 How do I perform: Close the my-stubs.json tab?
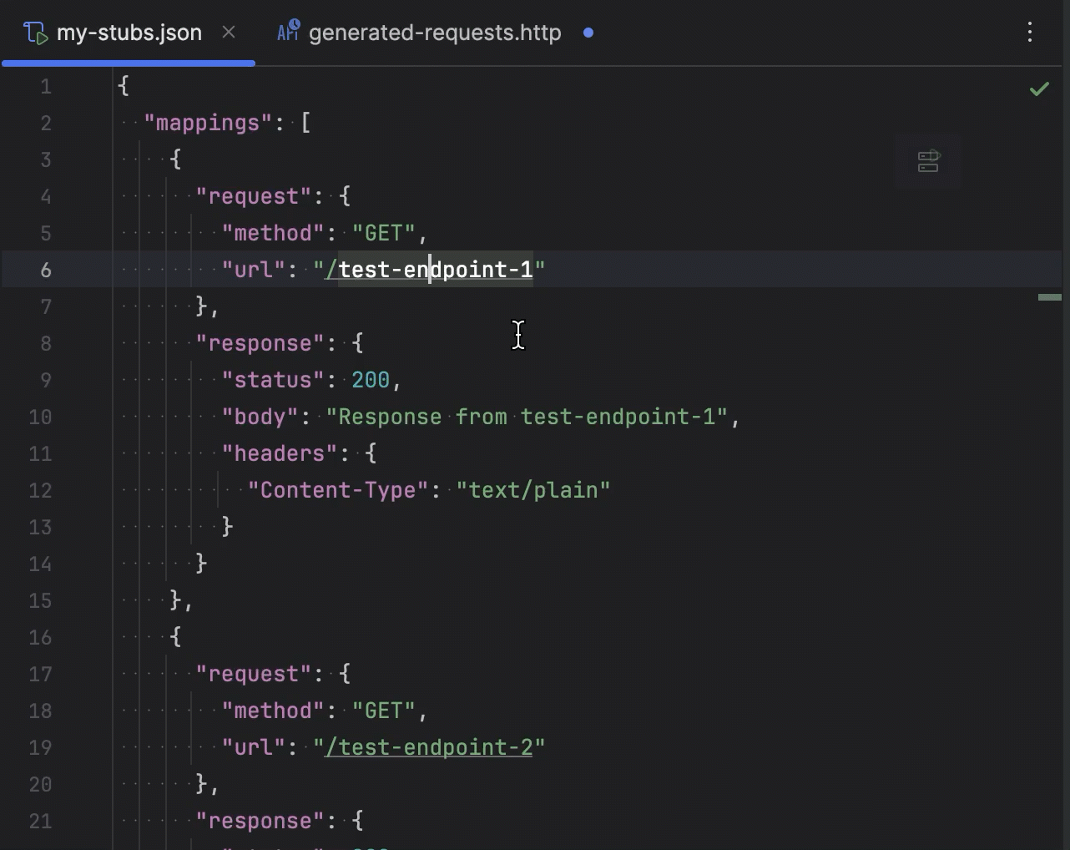[x=229, y=33]
